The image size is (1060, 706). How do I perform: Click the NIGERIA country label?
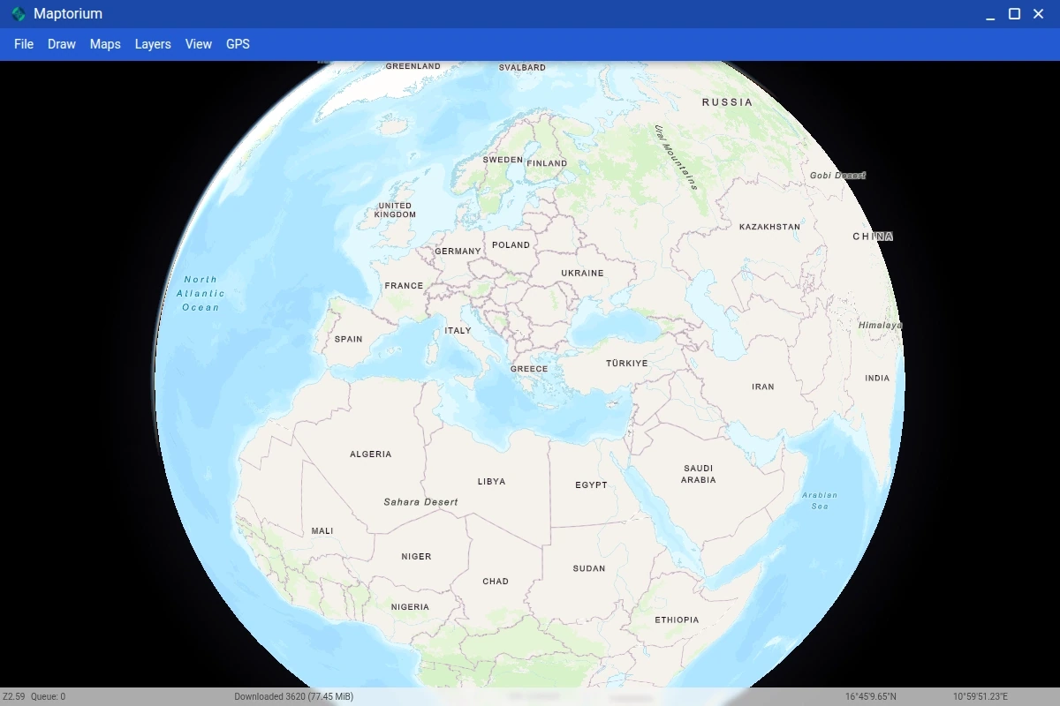[410, 607]
